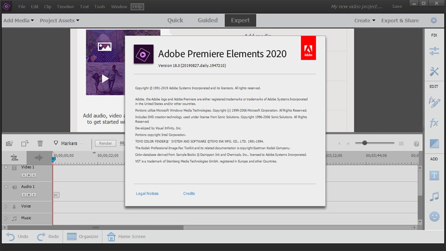Click the settings gear icon
The image size is (446, 251).
pyautogui.click(x=433, y=20)
